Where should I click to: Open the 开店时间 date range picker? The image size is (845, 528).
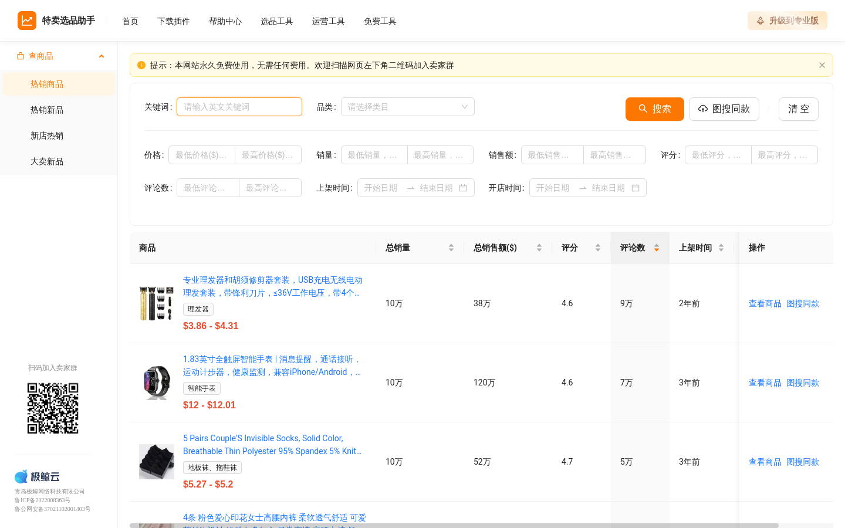click(x=587, y=188)
